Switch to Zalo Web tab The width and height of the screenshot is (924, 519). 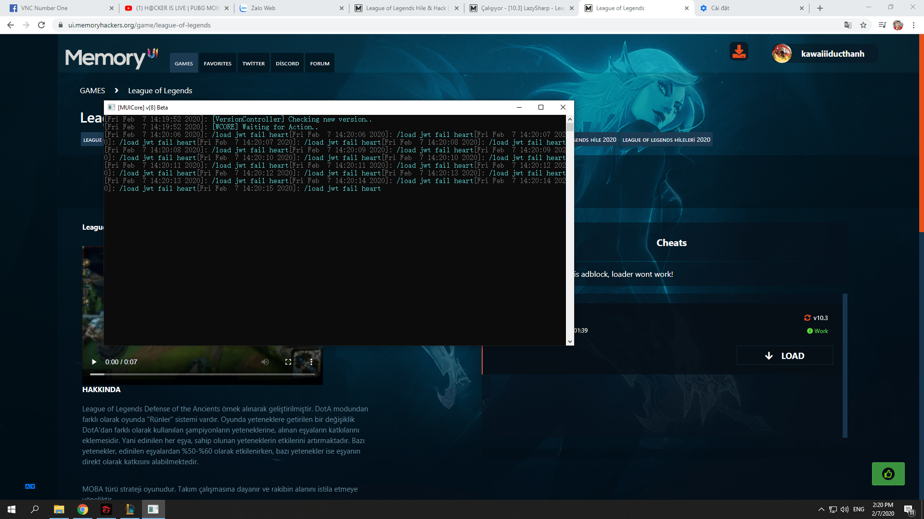292,8
